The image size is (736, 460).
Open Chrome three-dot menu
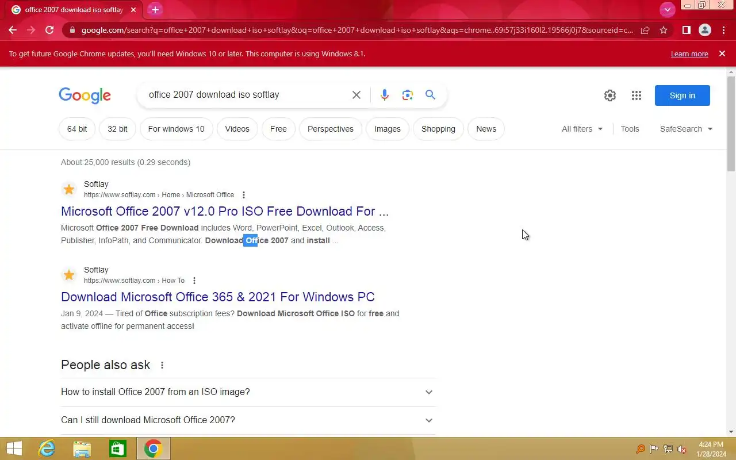point(723,30)
